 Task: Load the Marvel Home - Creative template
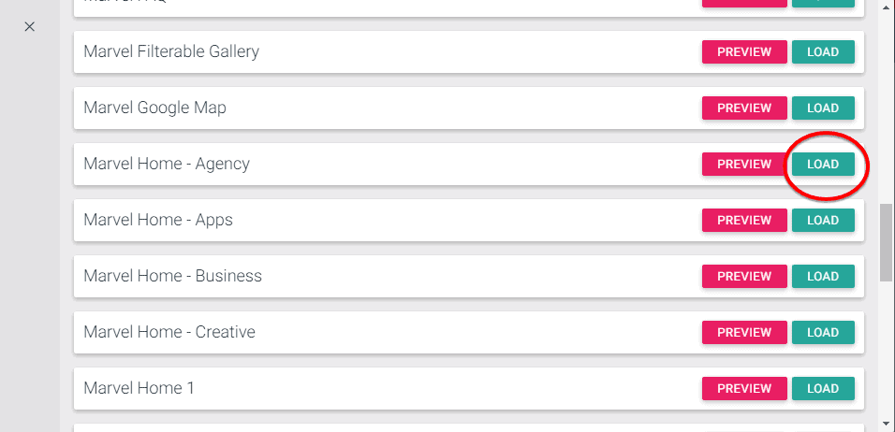823,333
